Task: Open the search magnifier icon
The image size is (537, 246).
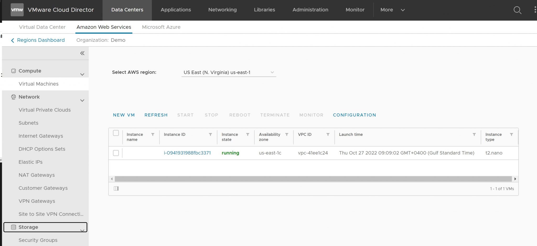Action: [x=517, y=10]
